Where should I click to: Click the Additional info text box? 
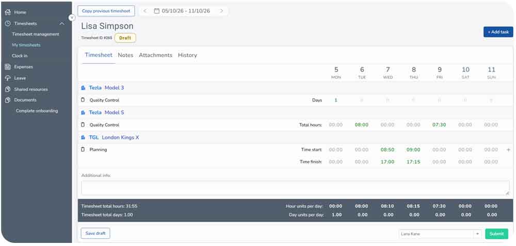[295, 188]
